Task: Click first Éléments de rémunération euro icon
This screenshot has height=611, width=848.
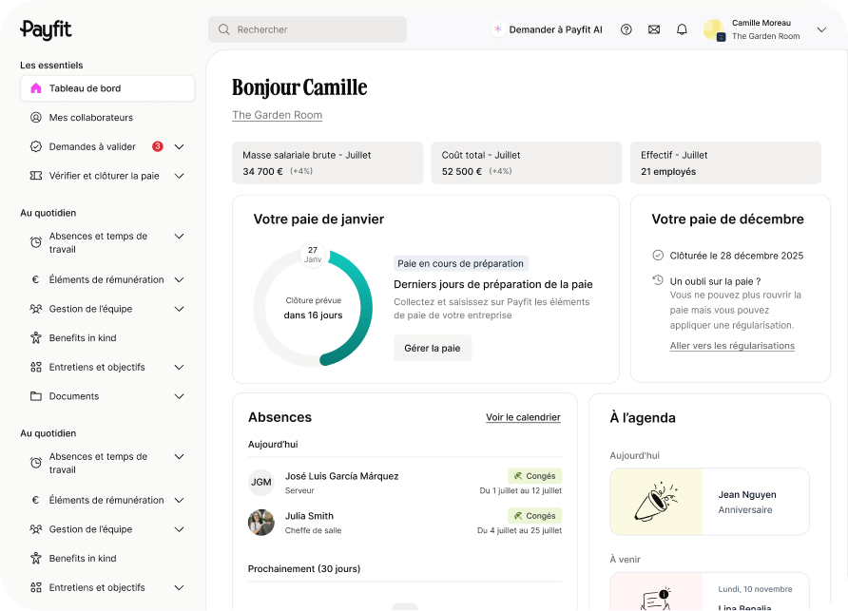Action: [x=36, y=279]
